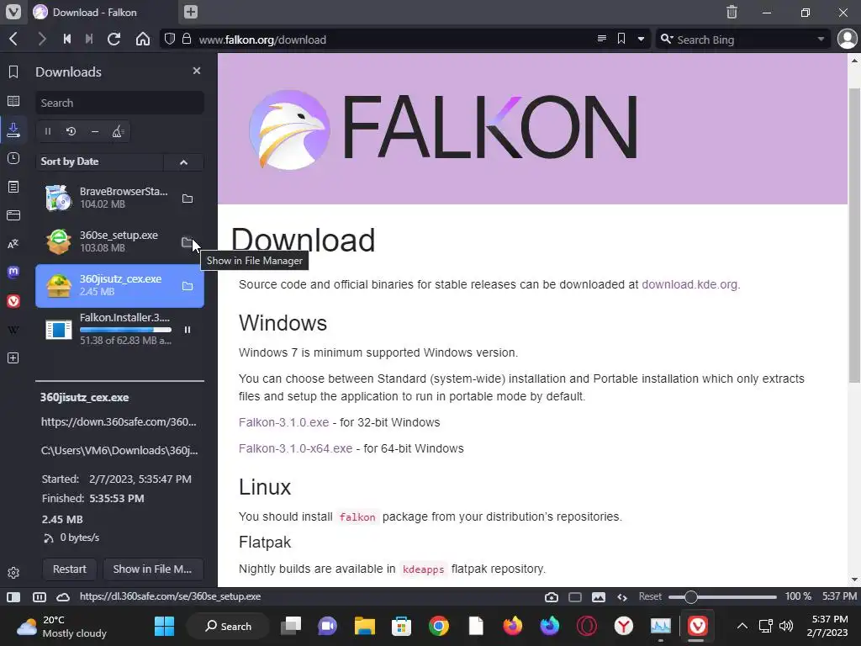This screenshot has height=646, width=861.
Task: Capture page with camera icon
Action: 552,596
